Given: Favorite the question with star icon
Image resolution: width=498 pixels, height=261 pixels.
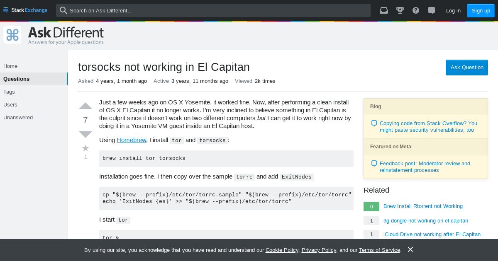Looking at the screenshot, I should (85, 148).
